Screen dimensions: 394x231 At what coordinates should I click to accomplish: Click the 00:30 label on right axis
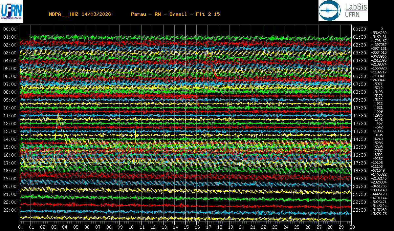[x=359, y=29]
